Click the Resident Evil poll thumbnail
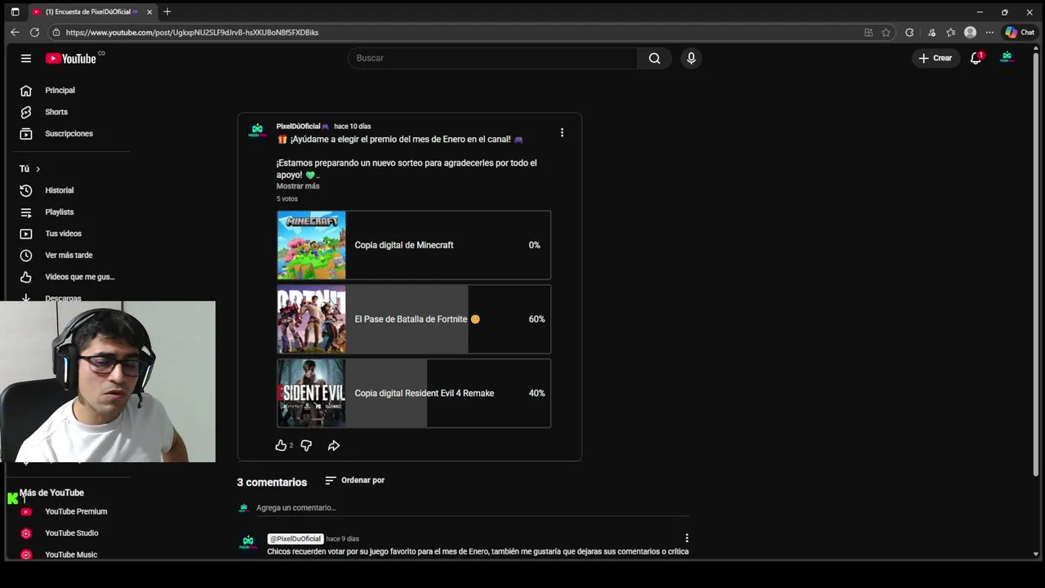The height and width of the screenshot is (588, 1045). [311, 393]
